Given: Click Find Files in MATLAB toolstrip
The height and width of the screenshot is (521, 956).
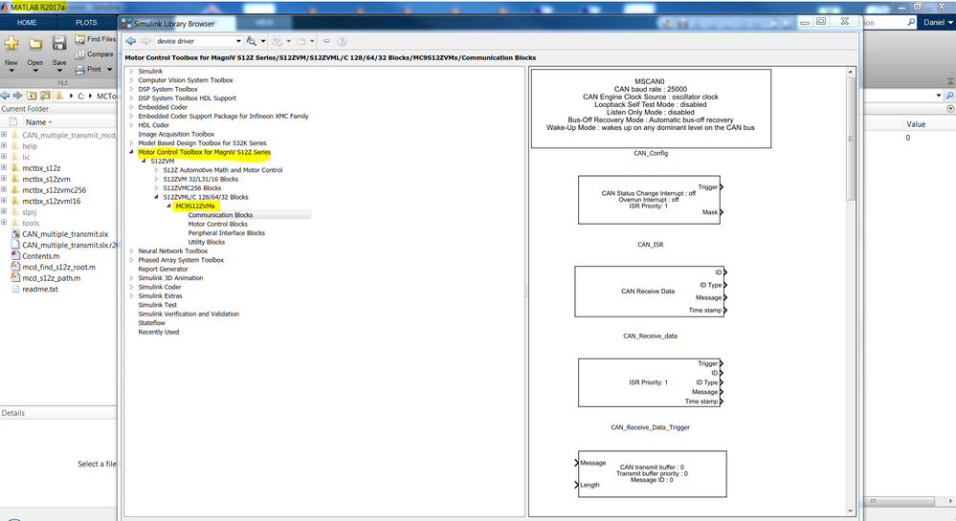Looking at the screenshot, I should (95, 39).
